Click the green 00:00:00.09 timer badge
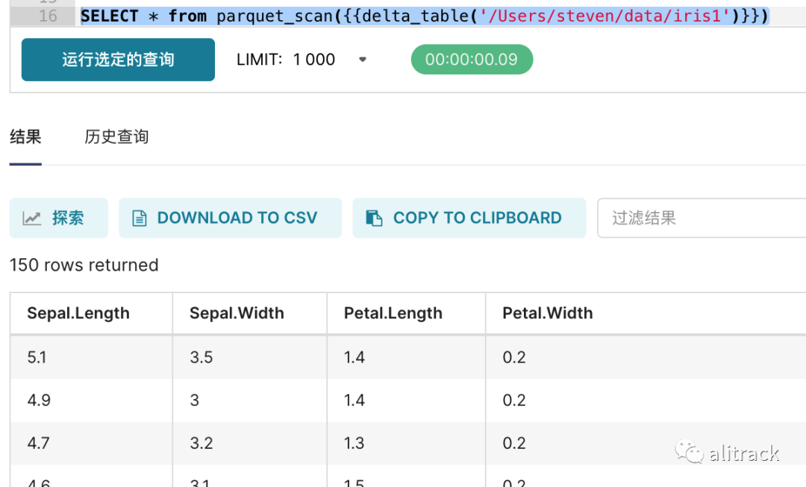This screenshot has height=487, width=806. [472, 60]
